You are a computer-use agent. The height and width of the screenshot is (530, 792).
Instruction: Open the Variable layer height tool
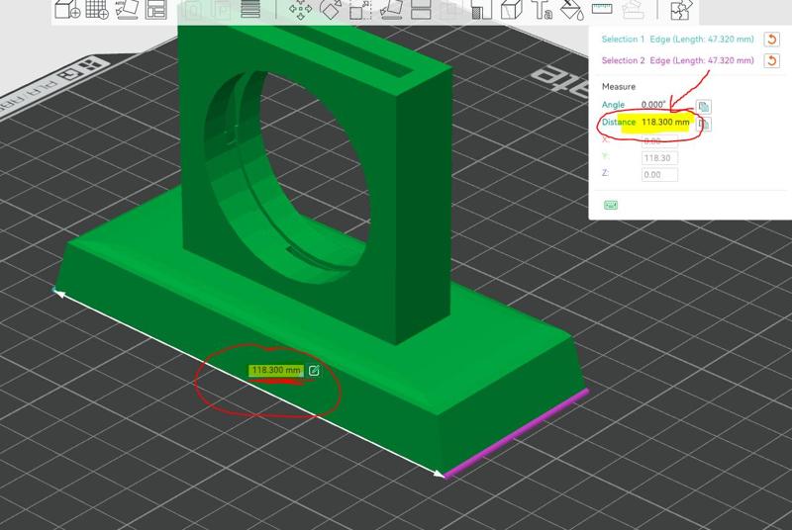251,11
